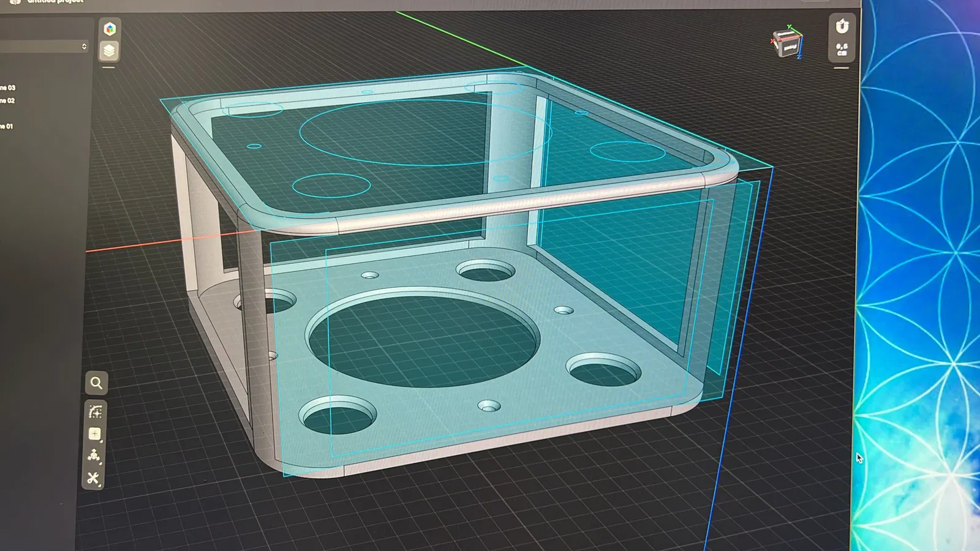Open the sidebar dropdown selector
Screen dimensions: 980x551
[x=43, y=47]
